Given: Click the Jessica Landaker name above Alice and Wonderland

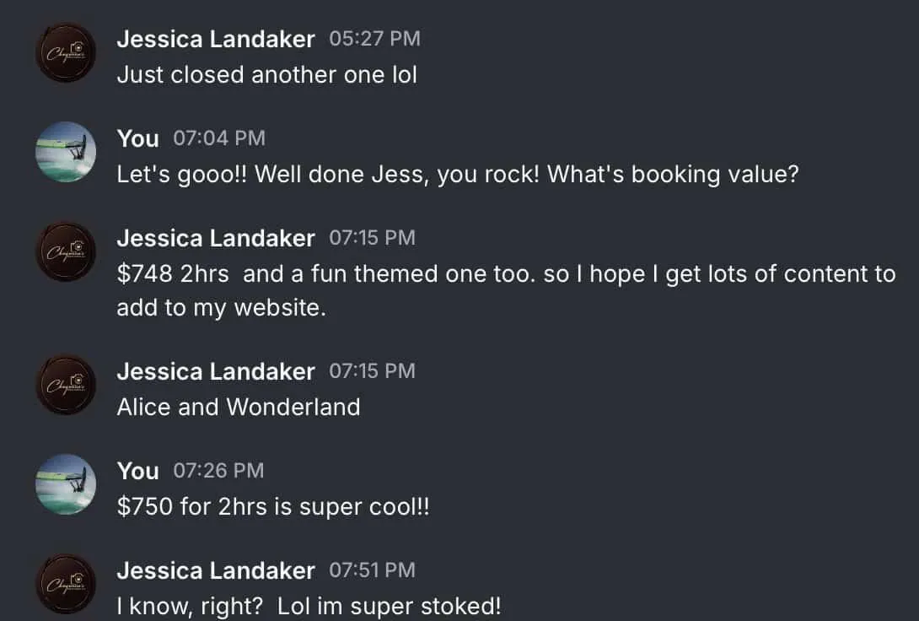Looking at the screenshot, I should tap(216, 372).
